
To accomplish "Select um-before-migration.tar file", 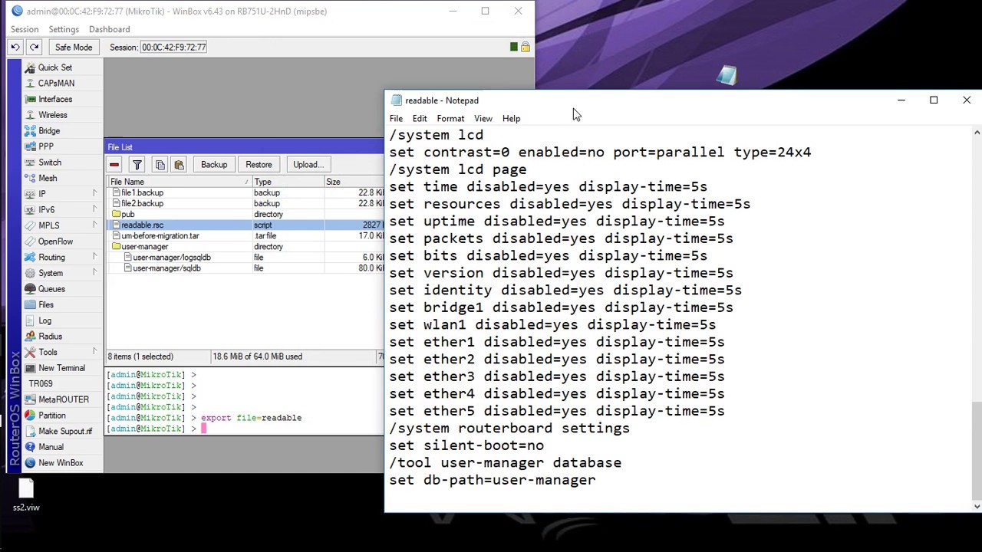I will click(245, 235).
